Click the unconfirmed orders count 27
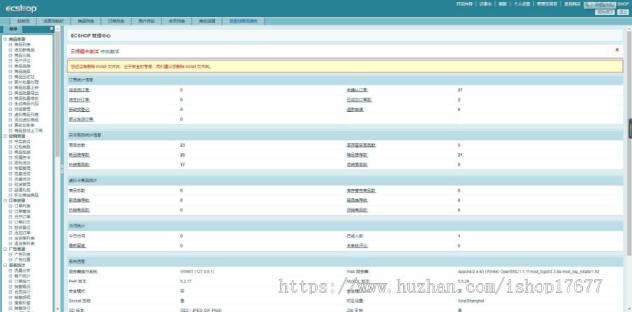Screen dimensions: 632x312 click(460, 90)
